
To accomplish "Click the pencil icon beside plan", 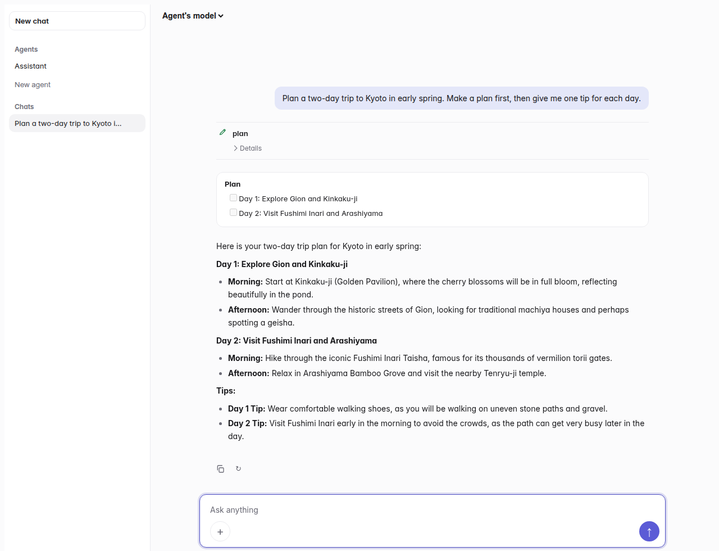I will (222, 133).
